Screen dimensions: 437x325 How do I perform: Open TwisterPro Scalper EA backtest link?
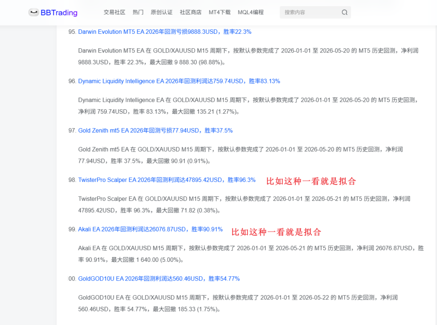point(167,180)
